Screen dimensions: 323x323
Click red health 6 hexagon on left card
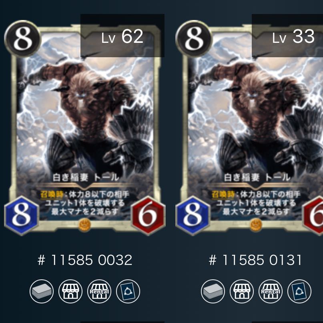coord(148,216)
